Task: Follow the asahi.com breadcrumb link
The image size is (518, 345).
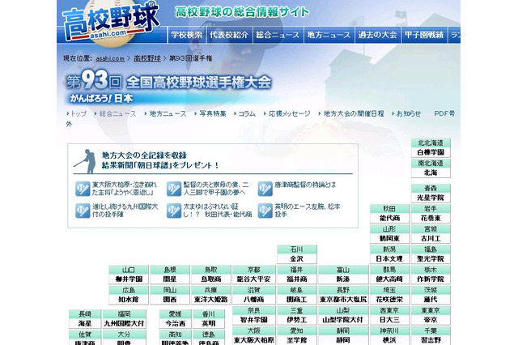Action: tap(110, 58)
